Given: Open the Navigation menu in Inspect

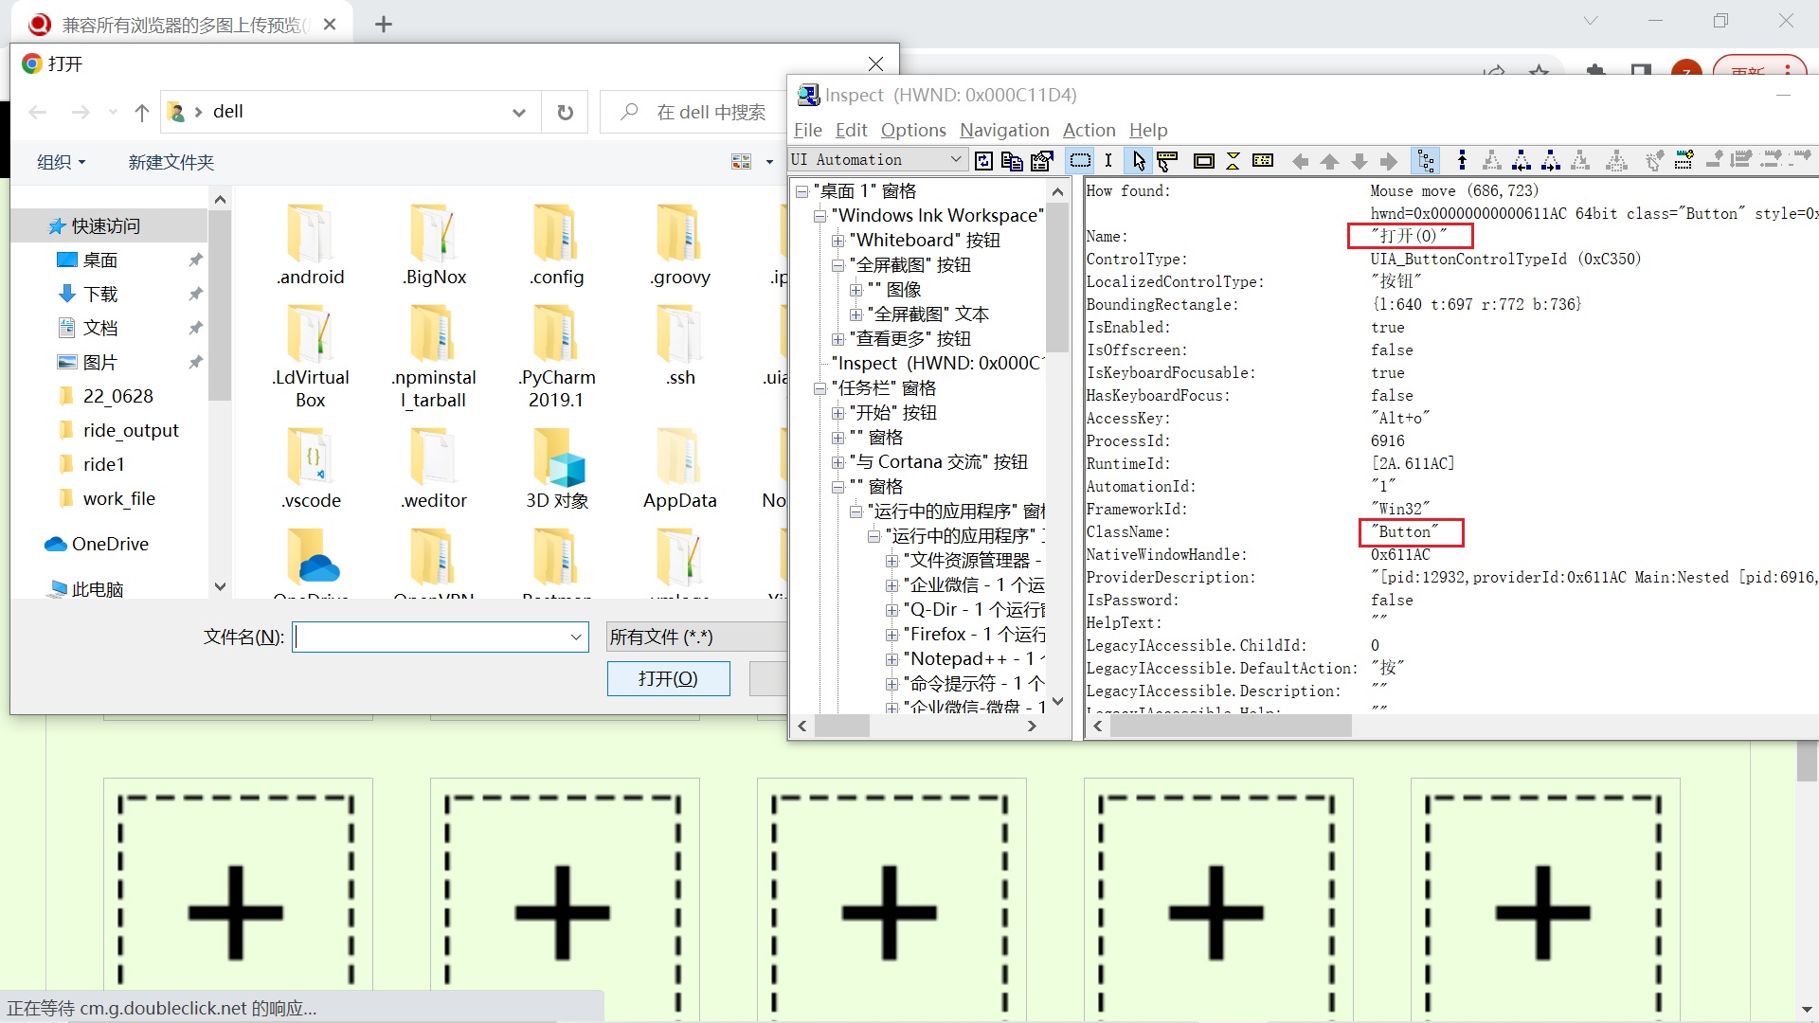Looking at the screenshot, I should coord(1003,130).
